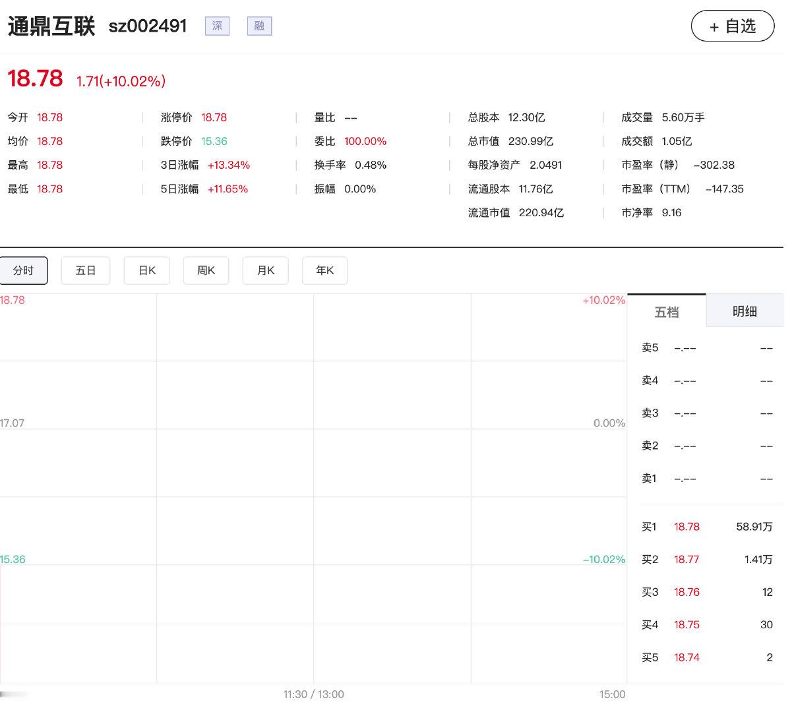The height and width of the screenshot is (712, 794).
Task: Click the 融 margin trading badge
Action: [x=259, y=26]
